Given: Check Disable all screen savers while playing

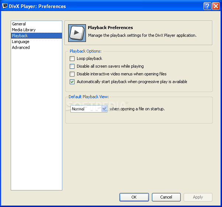Looking at the screenshot, I should point(72,66).
